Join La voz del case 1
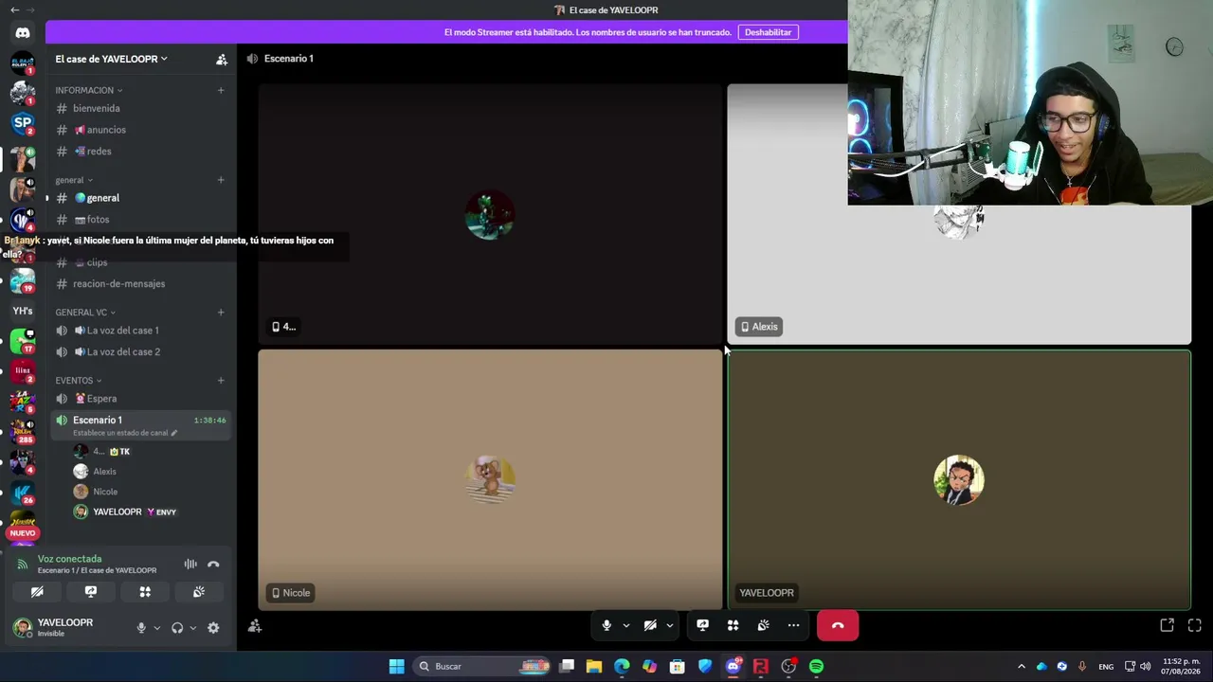1213x682 pixels. [x=140, y=331]
